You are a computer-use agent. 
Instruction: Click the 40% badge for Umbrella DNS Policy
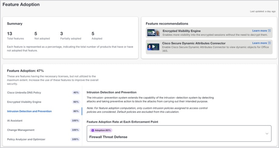76,92
